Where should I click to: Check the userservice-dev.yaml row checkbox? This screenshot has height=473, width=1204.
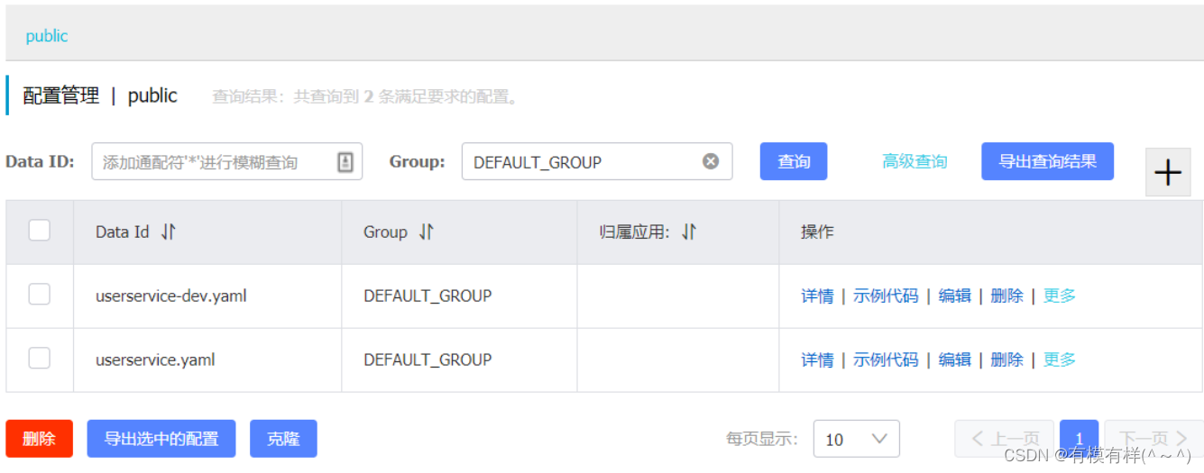[x=40, y=295]
